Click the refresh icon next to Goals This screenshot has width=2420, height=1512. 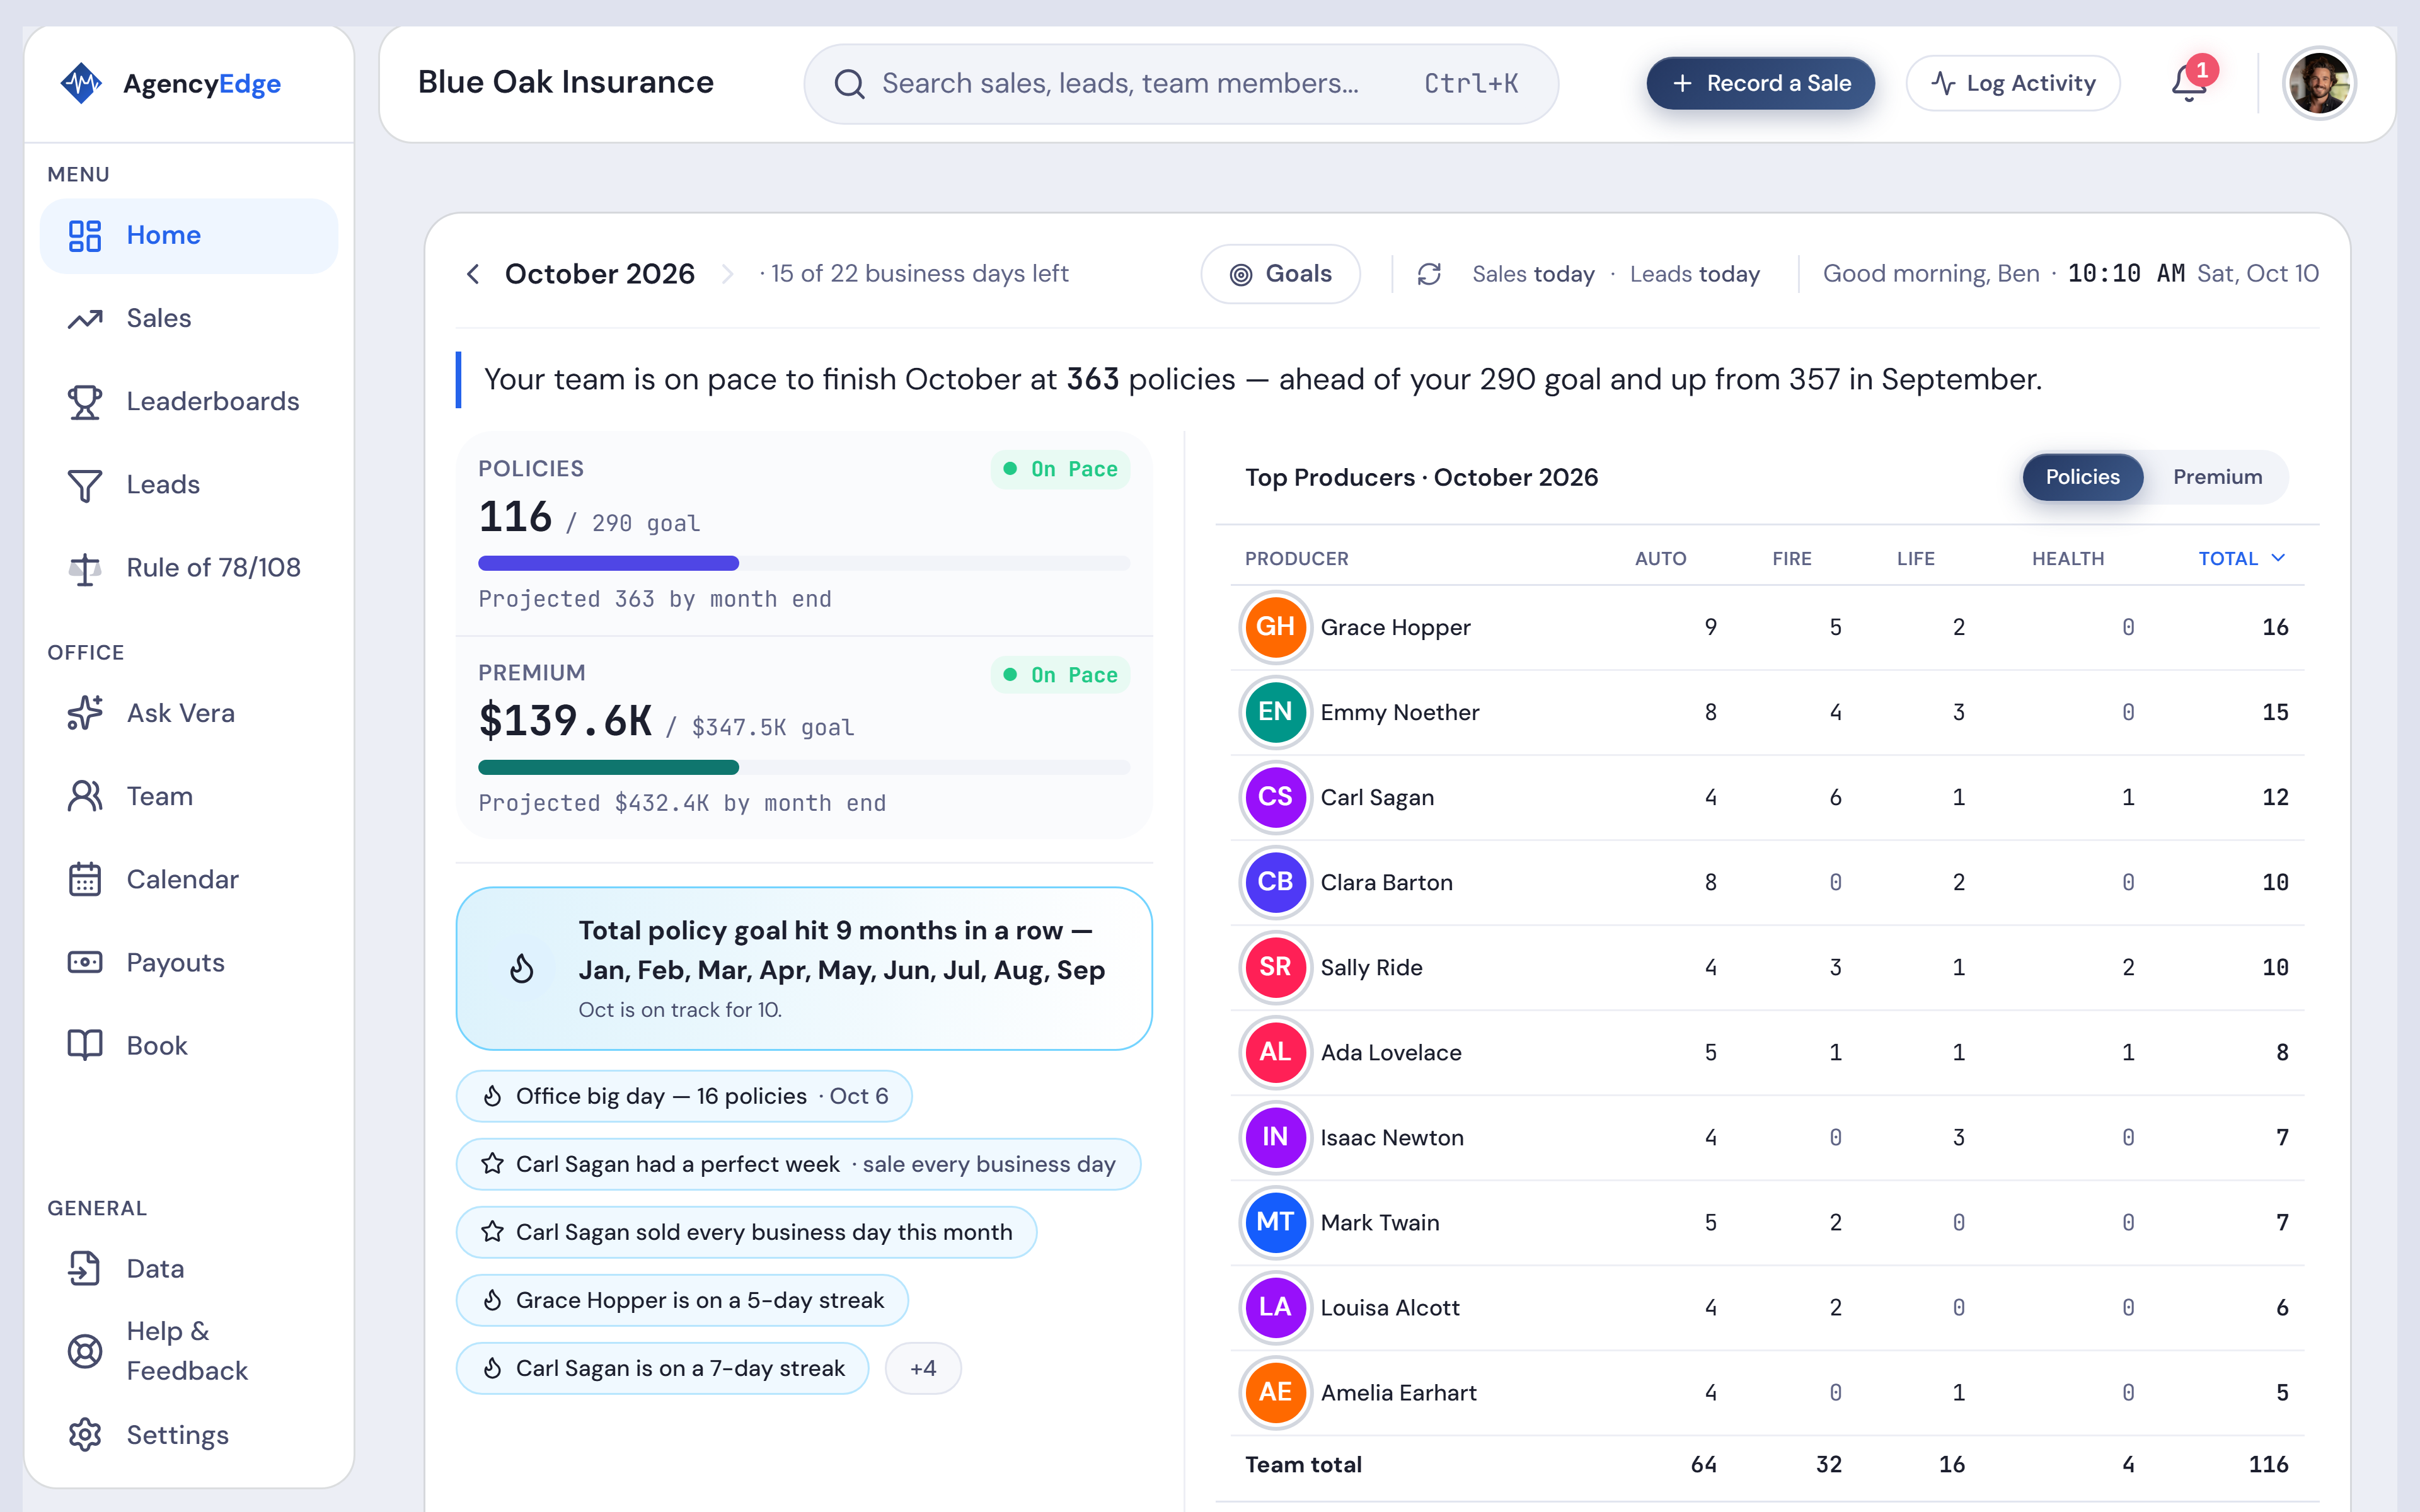[1429, 274]
